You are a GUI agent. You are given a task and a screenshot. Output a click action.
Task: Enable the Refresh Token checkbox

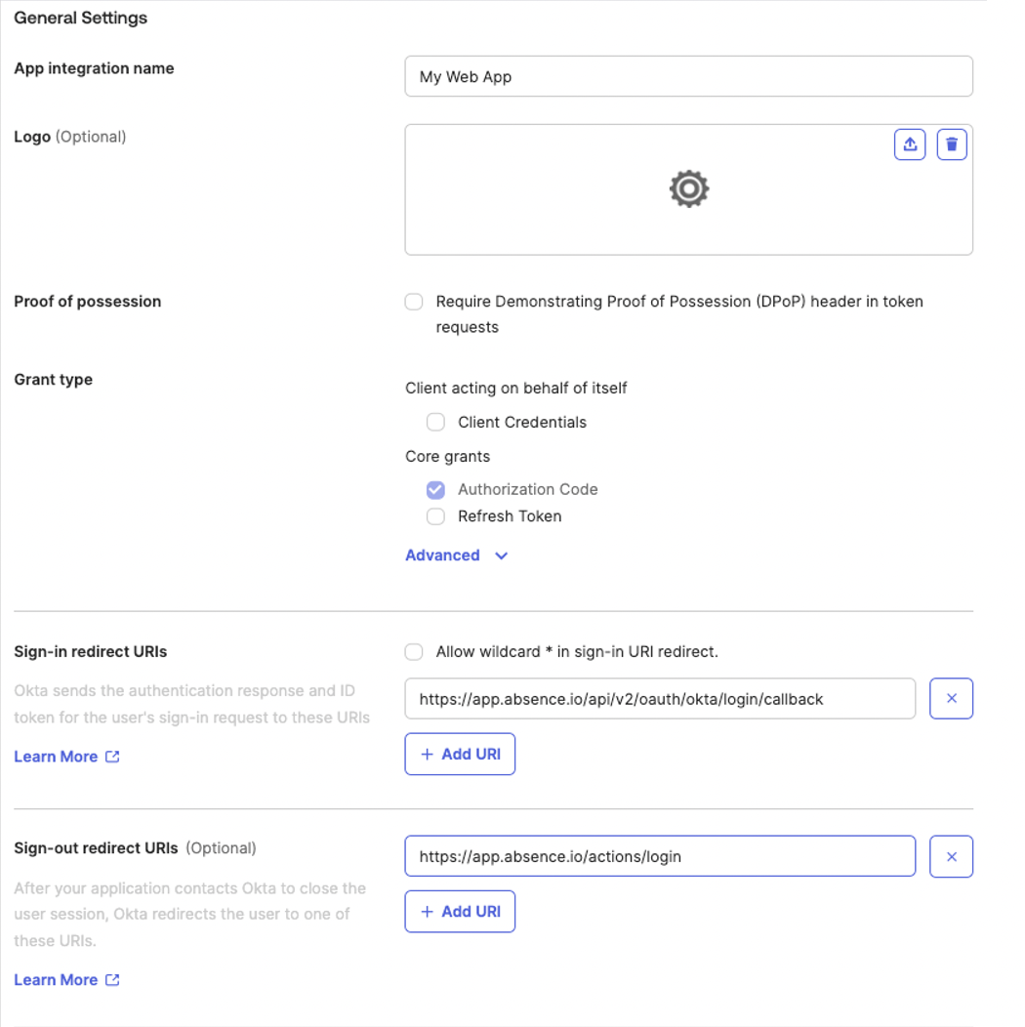tap(435, 516)
